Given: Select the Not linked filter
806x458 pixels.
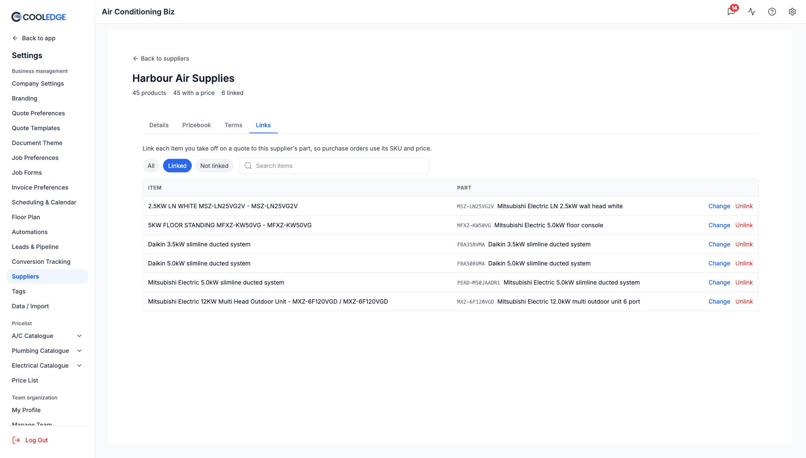Looking at the screenshot, I should [214, 166].
